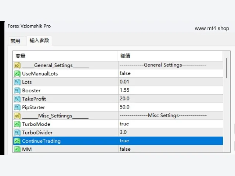This screenshot has height=176, width=235.
Task: Click the _General_Settings_ variable name
Action: (x=55, y=65)
